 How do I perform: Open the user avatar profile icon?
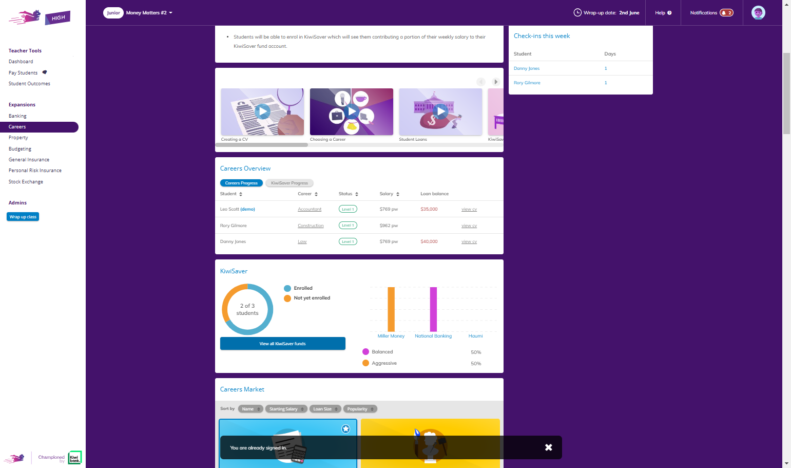click(x=758, y=13)
